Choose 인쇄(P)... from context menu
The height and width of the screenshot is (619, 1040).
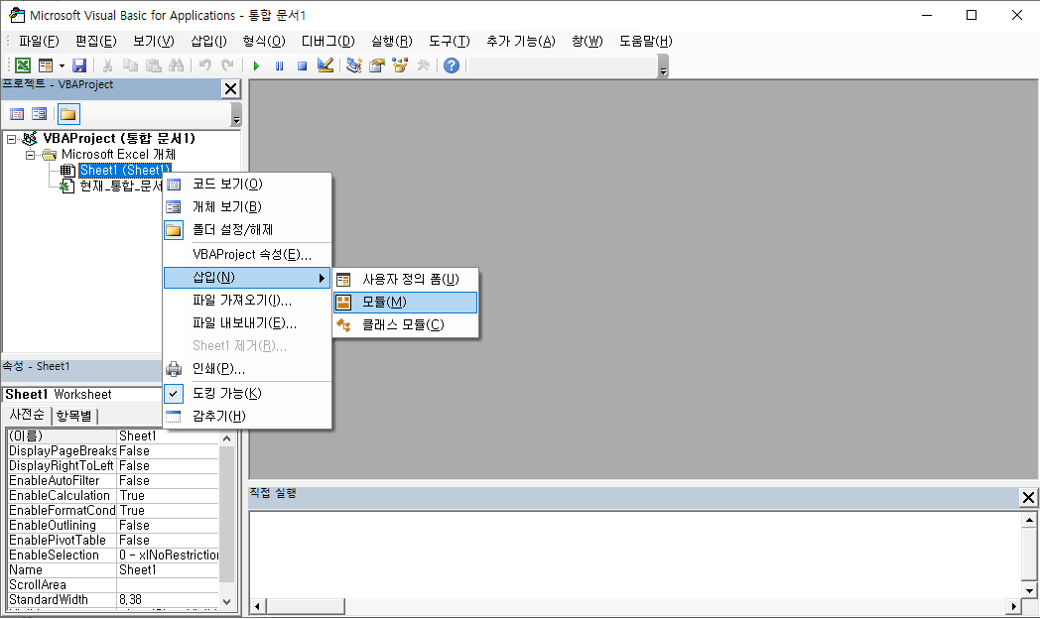click(x=247, y=368)
